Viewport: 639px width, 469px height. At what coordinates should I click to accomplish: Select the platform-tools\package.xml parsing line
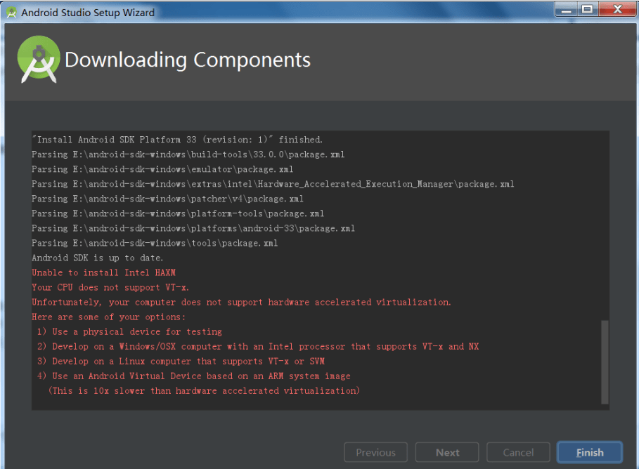pos(178,213)
